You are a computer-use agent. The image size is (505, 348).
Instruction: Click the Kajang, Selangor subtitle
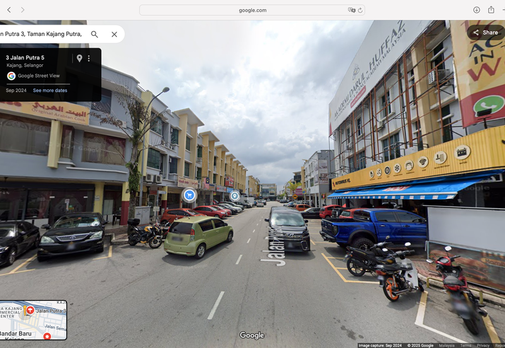click(25, 66)
